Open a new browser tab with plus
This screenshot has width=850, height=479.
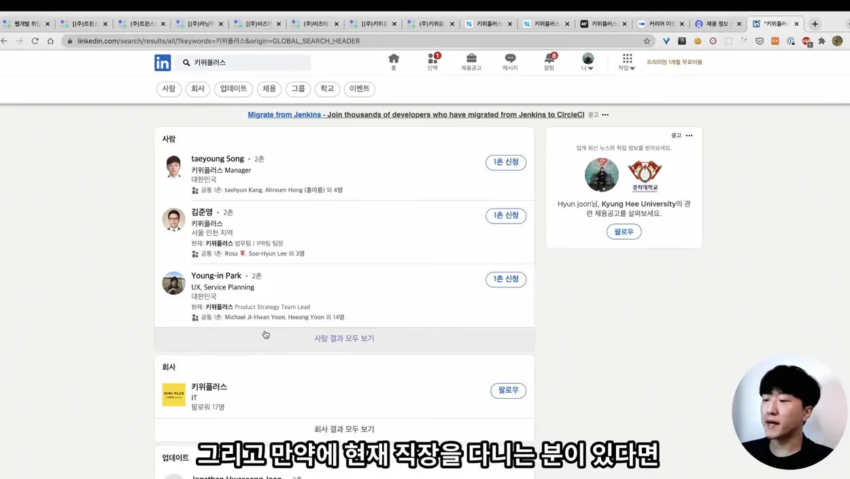click(815, 24)
